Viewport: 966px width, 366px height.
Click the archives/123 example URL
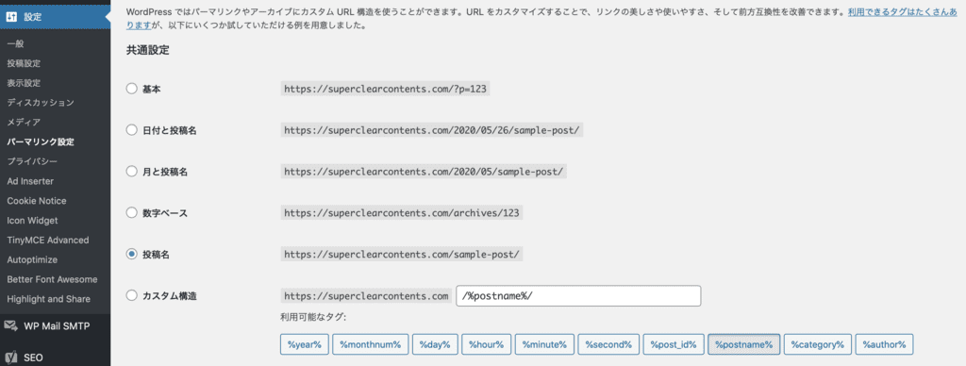click(402, 212)
